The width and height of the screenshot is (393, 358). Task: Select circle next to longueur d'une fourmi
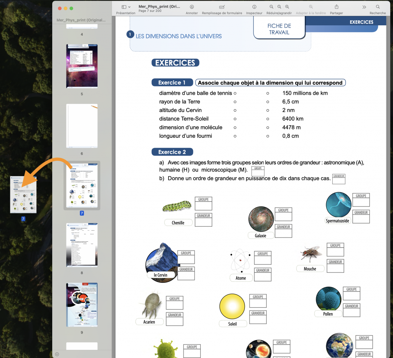(x=235, y=136)
